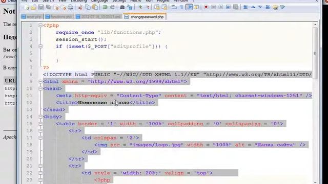Collapse the <html> fold at line 9
The width and height of the screenshot is (328, 184).
coord(40,82)
